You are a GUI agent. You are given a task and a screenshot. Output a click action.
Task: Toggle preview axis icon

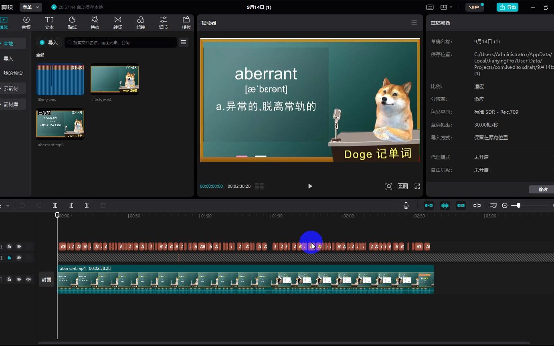click(477, 205)
